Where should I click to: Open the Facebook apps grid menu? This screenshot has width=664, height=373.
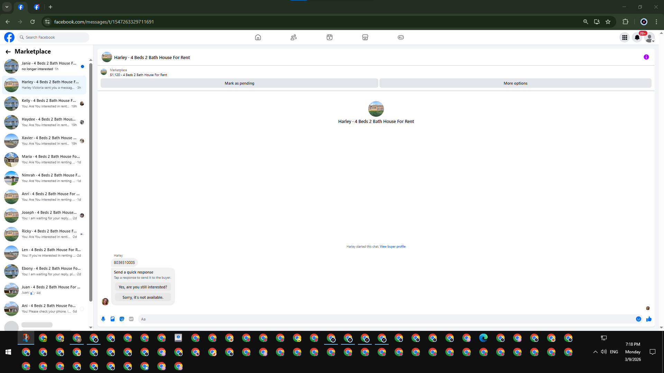[x=625, y=37]
